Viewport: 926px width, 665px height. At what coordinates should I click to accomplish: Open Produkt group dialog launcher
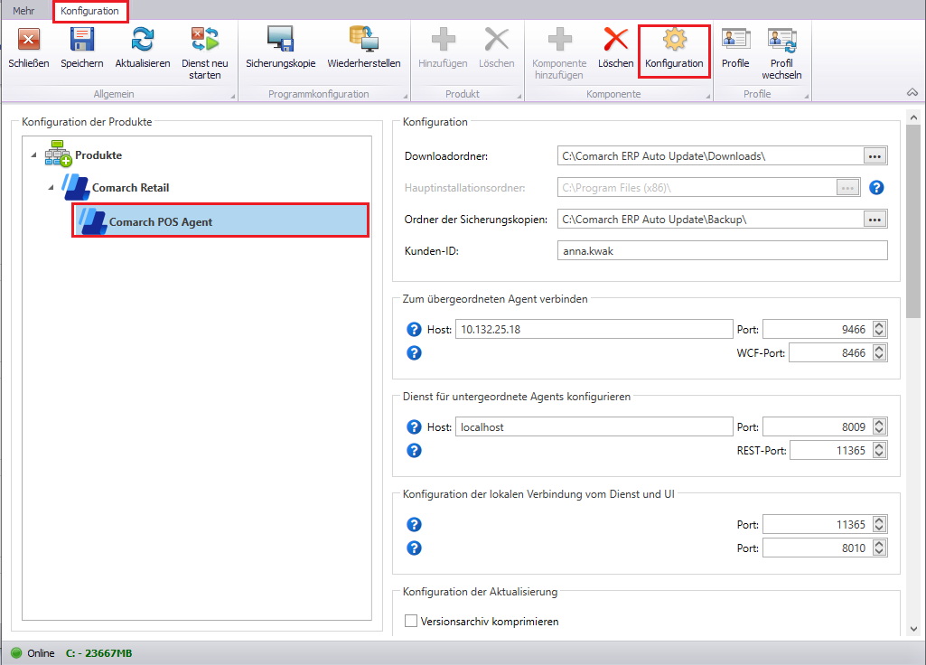(x=519, y=96)
